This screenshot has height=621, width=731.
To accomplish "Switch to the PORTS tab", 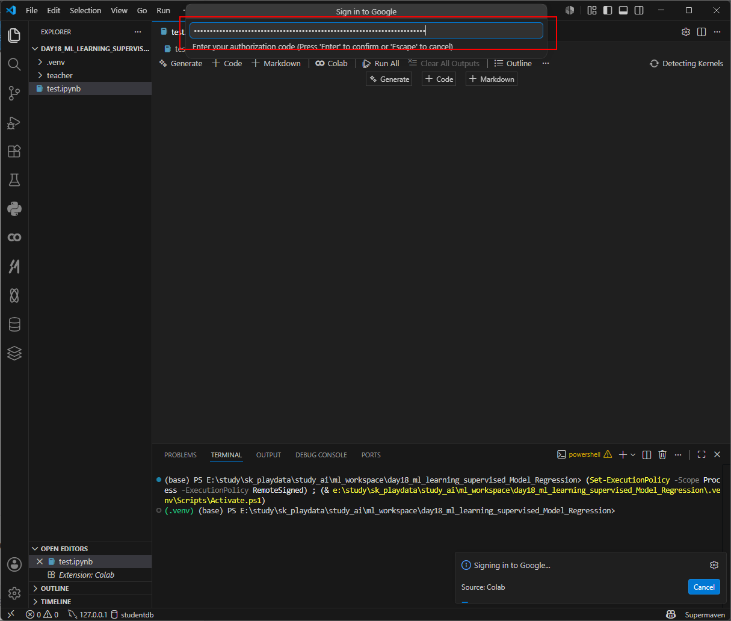I will [x=371, y=455].
